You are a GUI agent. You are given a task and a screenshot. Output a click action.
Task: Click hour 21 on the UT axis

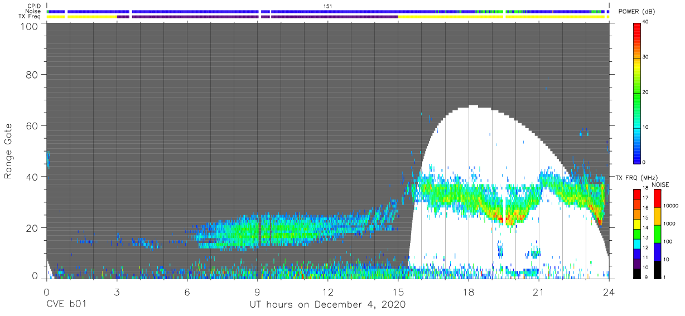[539, 291]
